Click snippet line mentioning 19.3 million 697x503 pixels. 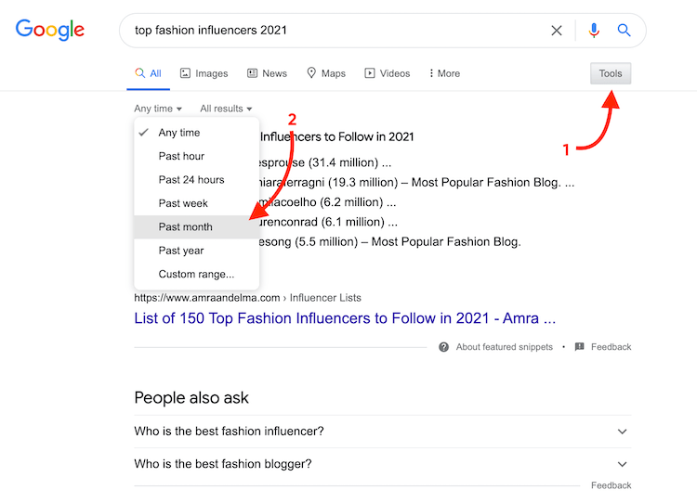416,183
